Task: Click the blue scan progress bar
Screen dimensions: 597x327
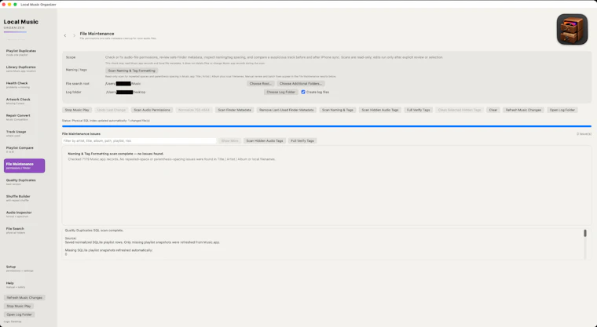Action: 327,126
